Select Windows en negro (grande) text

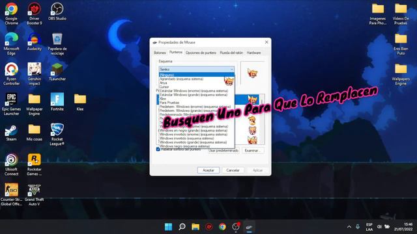tap(194, 130)
